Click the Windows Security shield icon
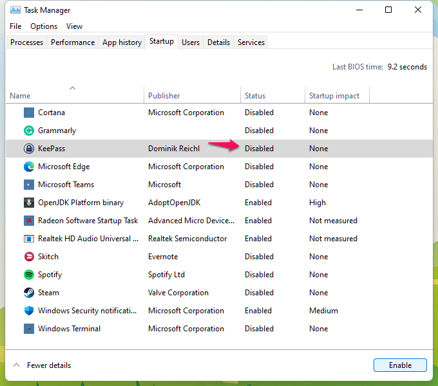Image resolution: width=438 pixels, height=386 pixels. [29, 311]
